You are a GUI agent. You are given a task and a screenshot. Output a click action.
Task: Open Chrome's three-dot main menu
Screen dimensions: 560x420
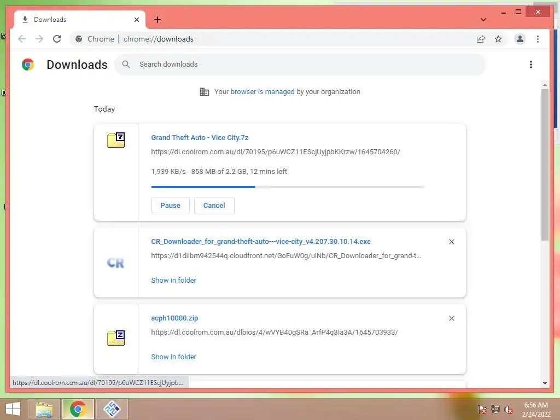(538, 39)
